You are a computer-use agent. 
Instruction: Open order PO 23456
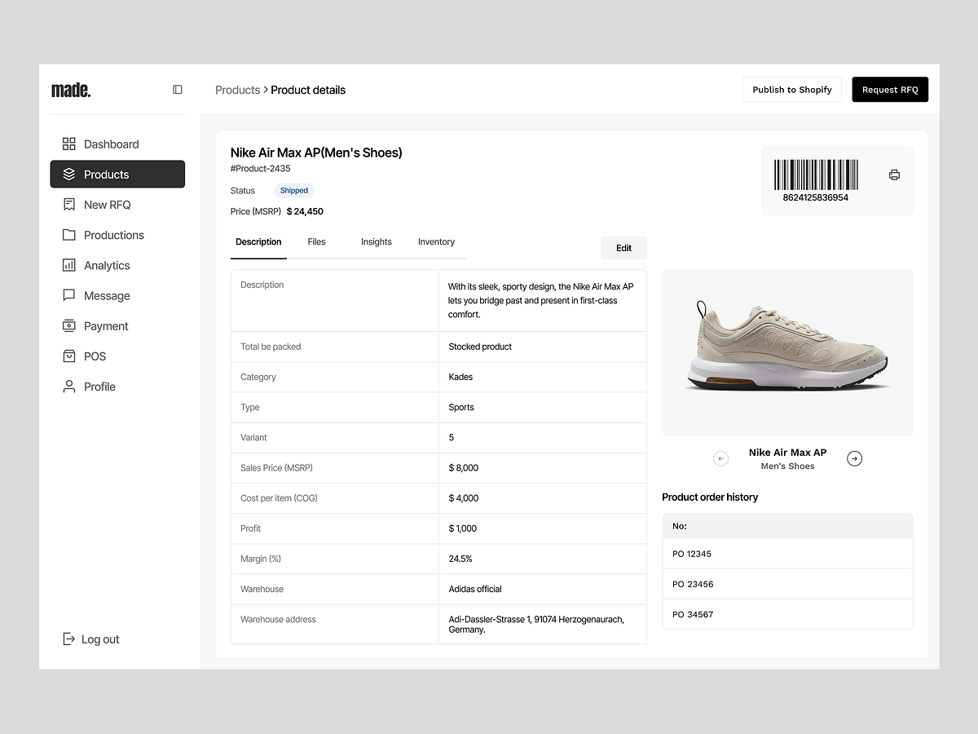(x=787, y=584)
